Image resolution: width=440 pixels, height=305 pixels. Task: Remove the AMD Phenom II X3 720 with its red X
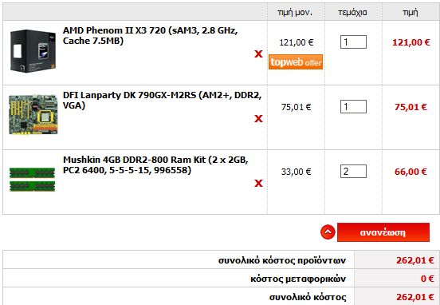(258, 53)
